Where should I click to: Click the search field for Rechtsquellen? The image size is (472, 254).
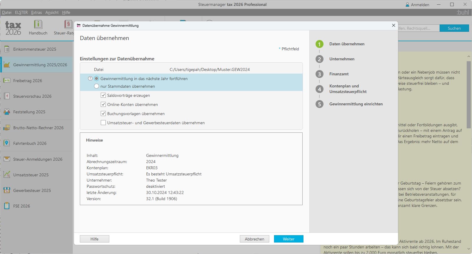[419, 28]
